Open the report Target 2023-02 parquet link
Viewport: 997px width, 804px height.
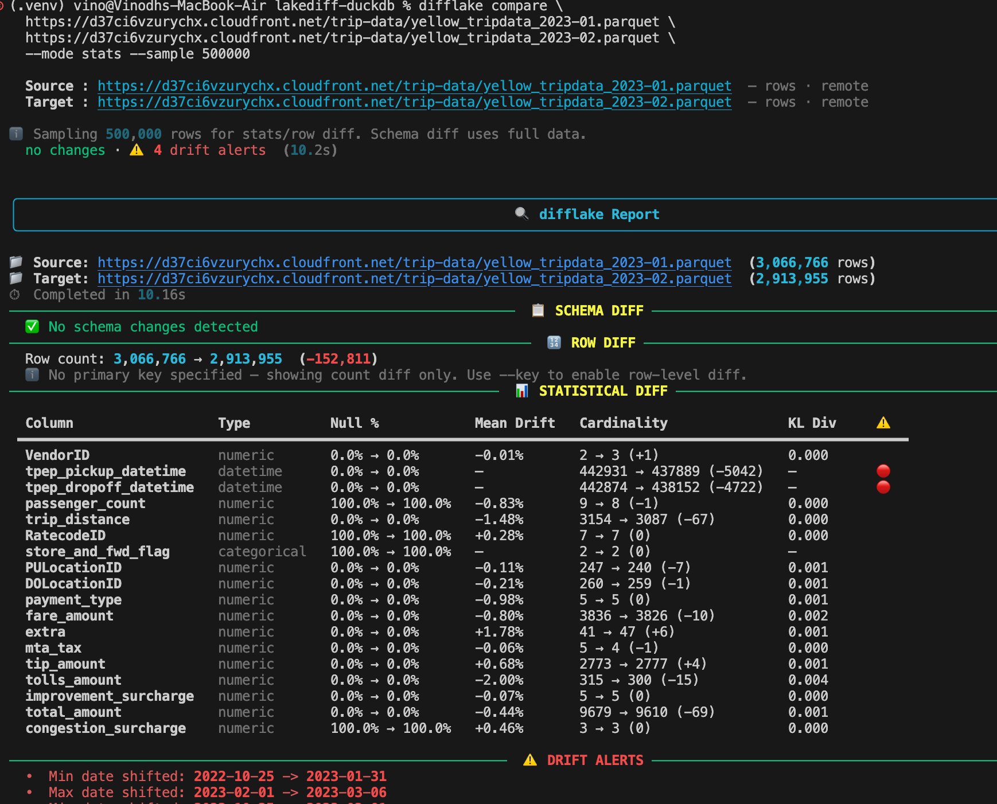click(415, 279)
